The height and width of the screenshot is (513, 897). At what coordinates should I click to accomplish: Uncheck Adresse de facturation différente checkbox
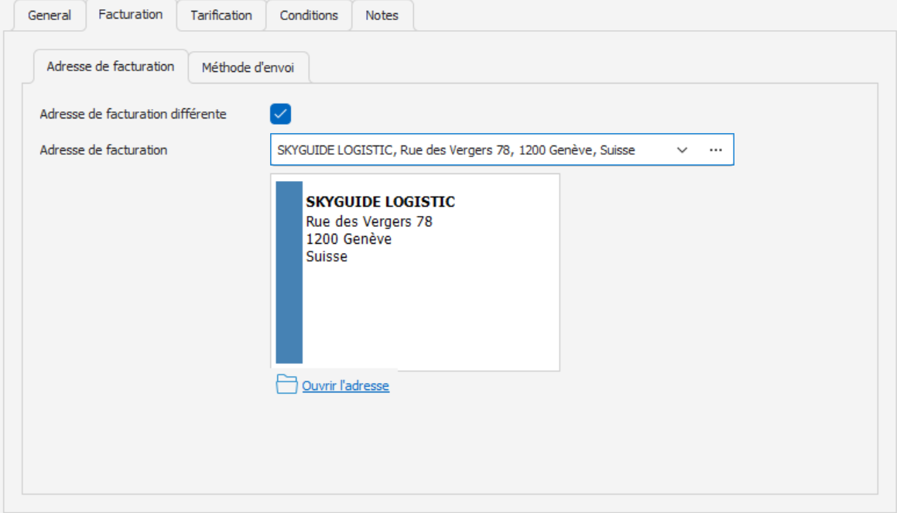pos(280,114)
